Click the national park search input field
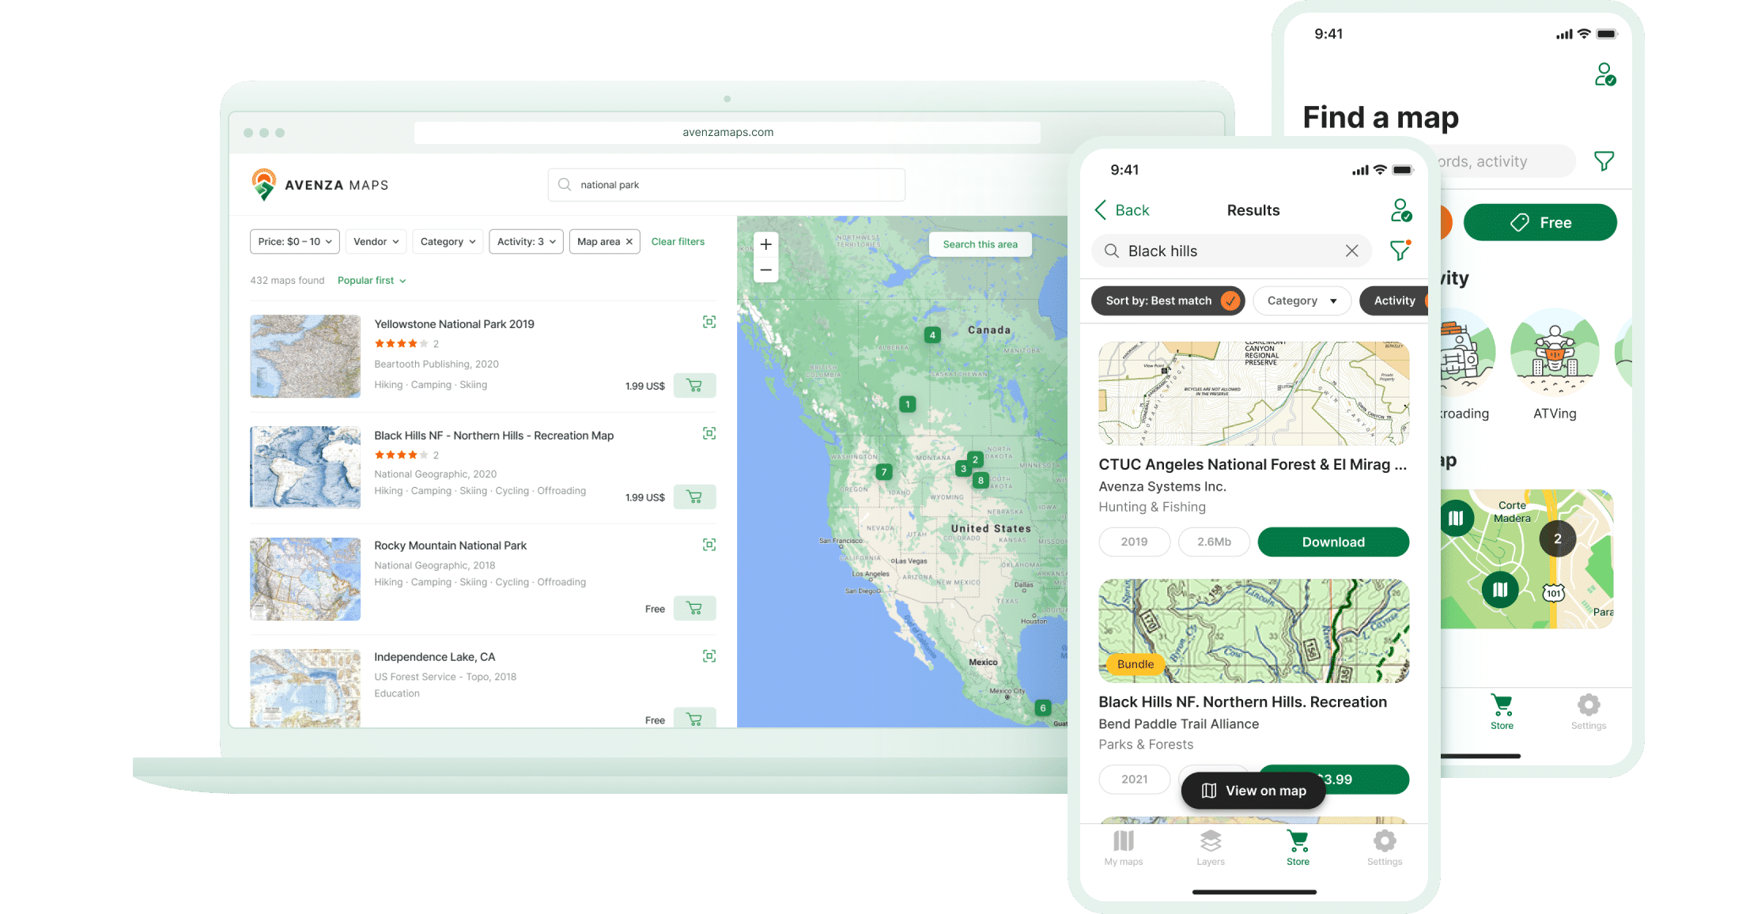Image resolution: width=1746 pixels, height=914 pixels. point(727,185)
